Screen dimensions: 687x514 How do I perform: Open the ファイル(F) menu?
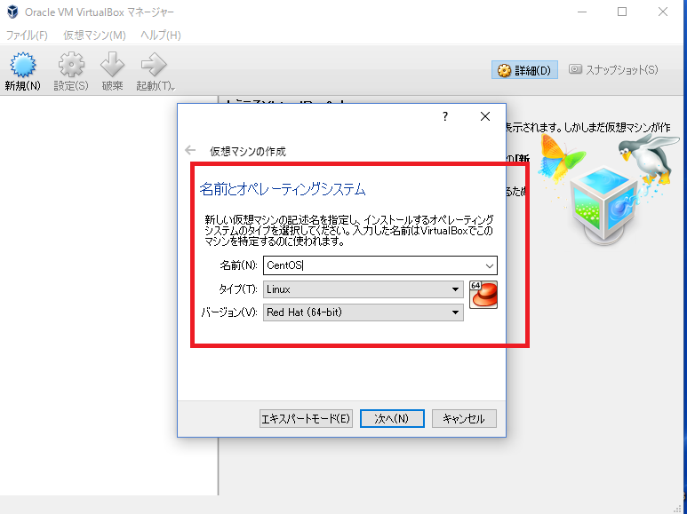(27, 35)
